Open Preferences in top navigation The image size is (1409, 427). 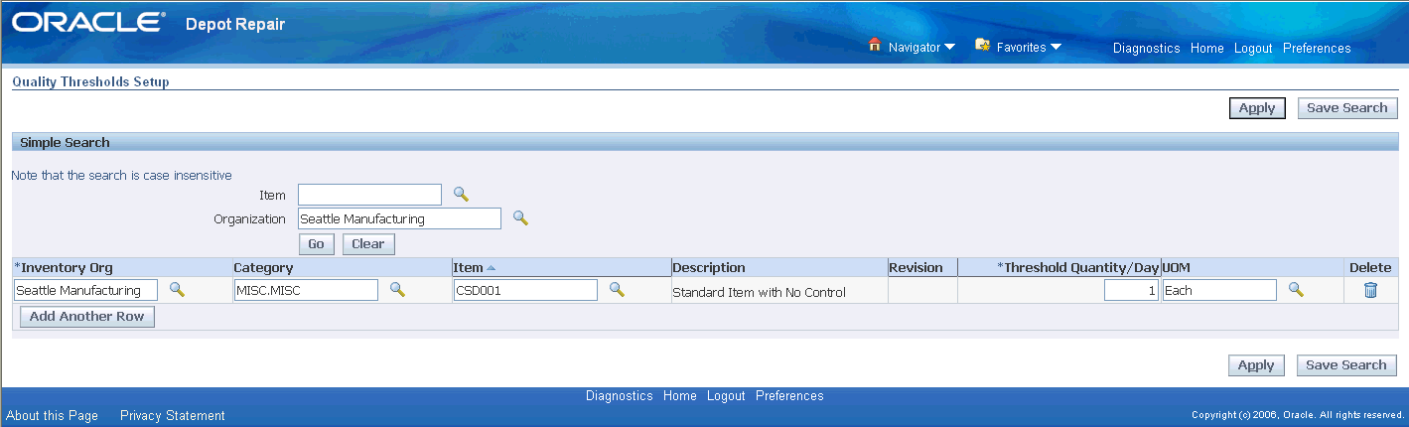(1317, 48)
